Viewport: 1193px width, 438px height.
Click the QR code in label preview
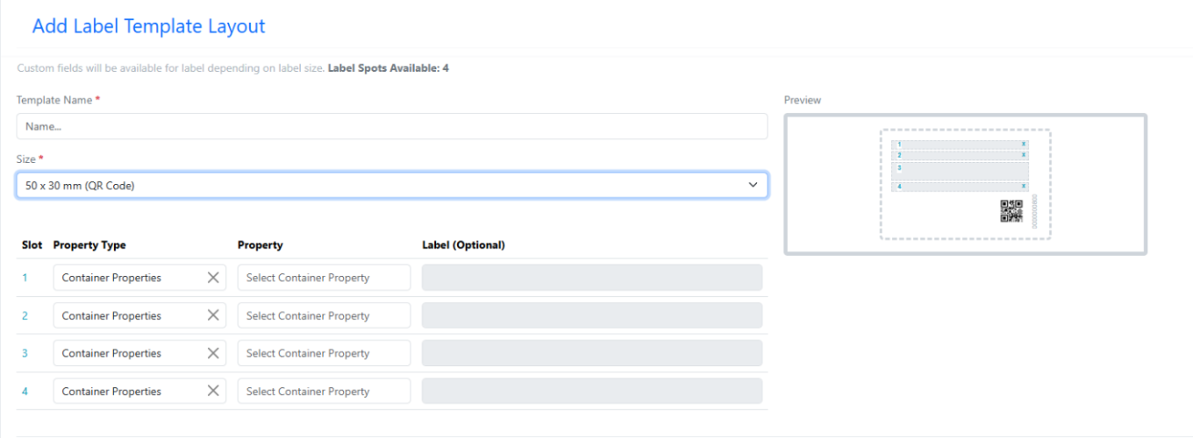click(1011, 211)
